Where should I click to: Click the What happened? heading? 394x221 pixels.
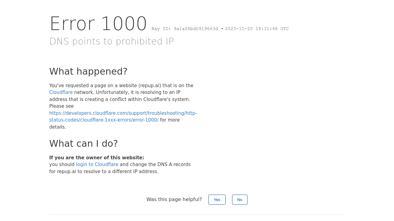click(88, 72)
